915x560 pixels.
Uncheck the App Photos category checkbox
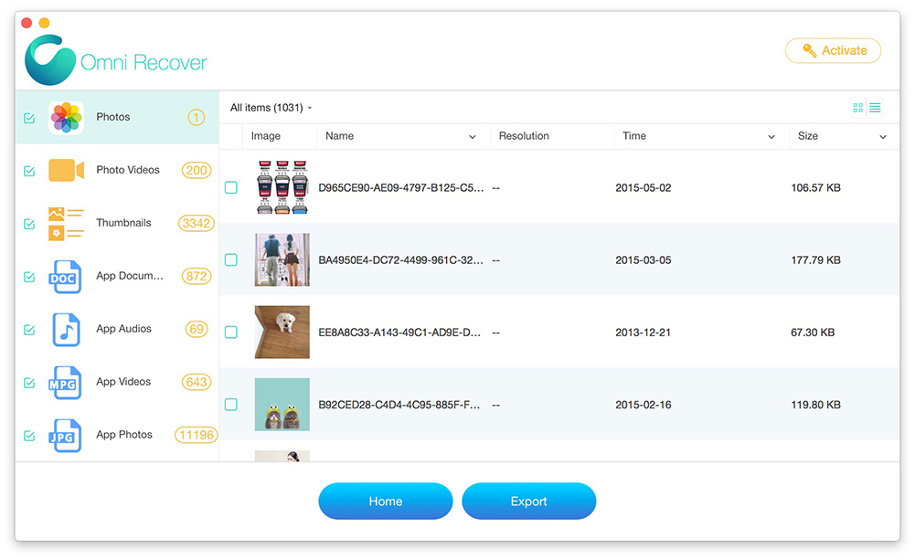(x=29, y=436)
